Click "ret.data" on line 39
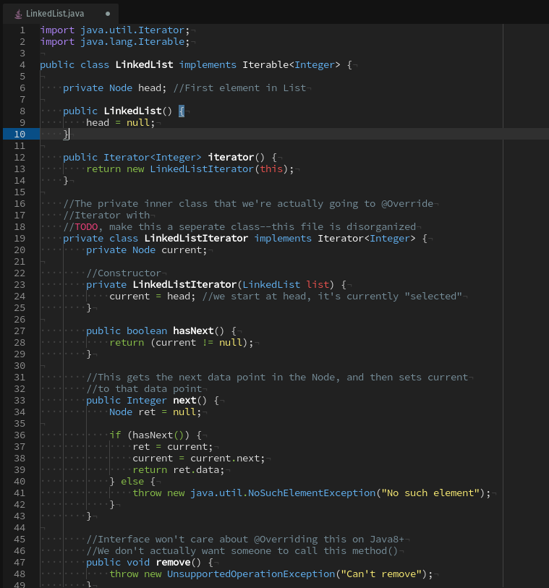The width and height of the screenshot is (549, 588). click(x=196, y=470)
